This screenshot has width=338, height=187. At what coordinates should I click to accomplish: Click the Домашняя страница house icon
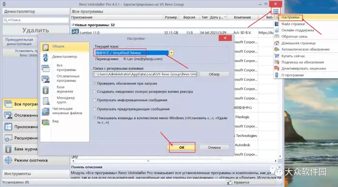tap(277, 43)
